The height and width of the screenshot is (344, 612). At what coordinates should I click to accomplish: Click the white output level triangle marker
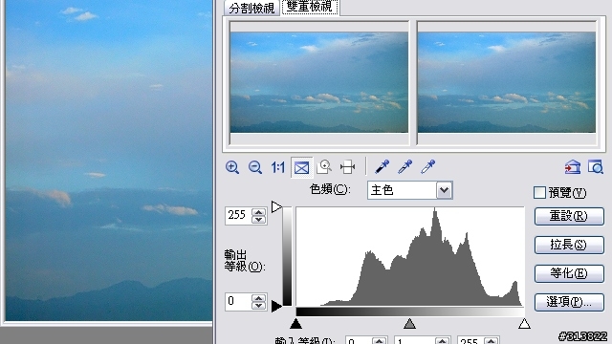pos(276,206)
